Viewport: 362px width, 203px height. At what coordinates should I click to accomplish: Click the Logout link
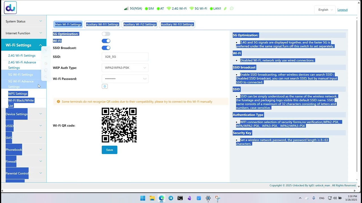[342, 10]
